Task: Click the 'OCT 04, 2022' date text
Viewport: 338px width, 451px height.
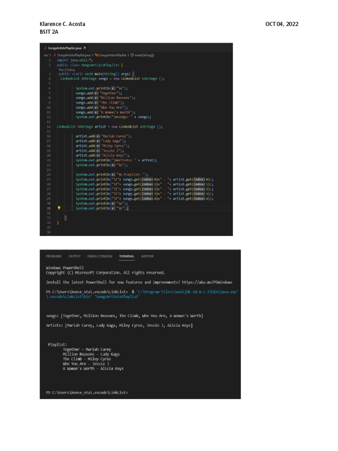Action: pyautogui.click(x=282, y=24)
